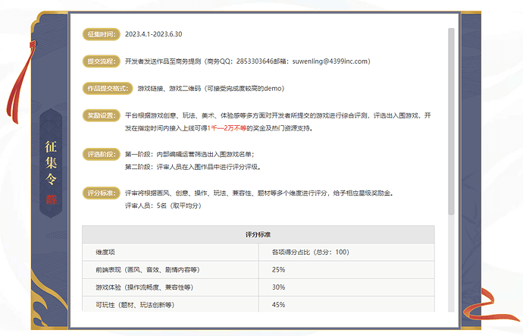Click the scrollbar track below the thumb

pyautogui.click(x=451, y=264)
